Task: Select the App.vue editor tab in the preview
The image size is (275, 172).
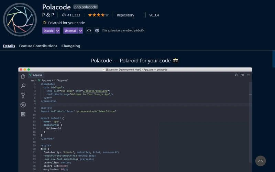Action: tap(36, 75)
